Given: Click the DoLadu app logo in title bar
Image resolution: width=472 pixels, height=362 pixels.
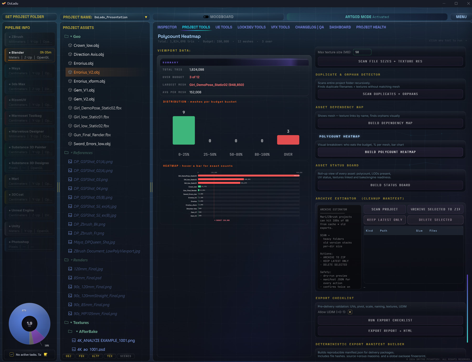Looking at the screenshot, I should [4, 3].
